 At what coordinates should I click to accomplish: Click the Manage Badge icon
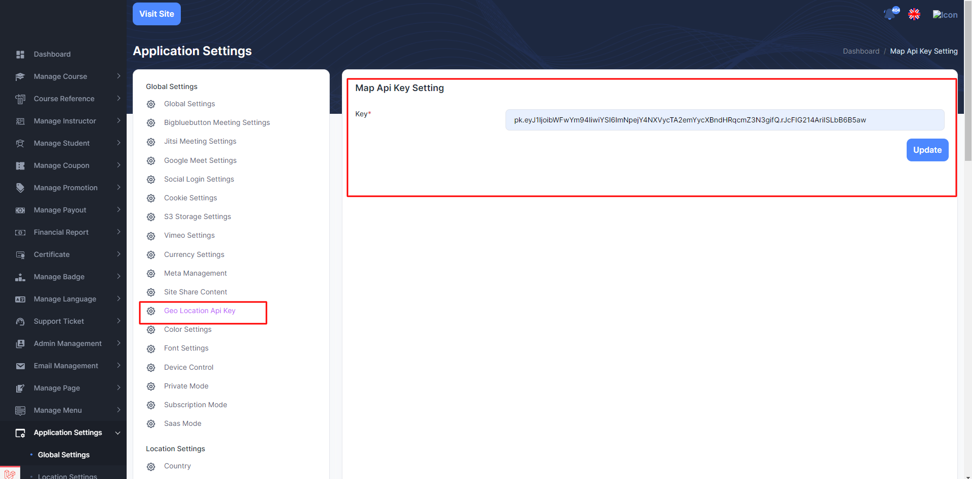point(20,277)
